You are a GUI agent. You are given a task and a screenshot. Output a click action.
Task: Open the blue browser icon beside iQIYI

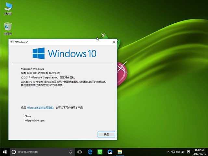pos(110,152)
